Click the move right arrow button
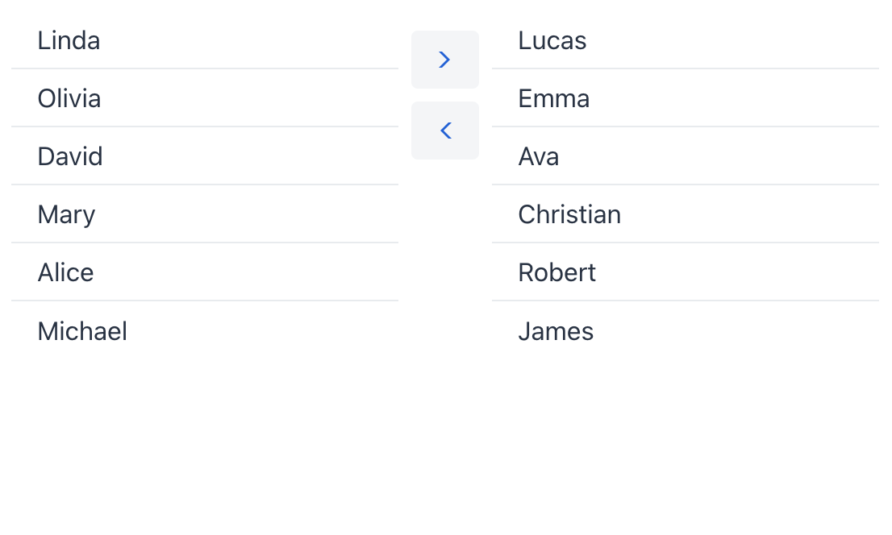The width and height of the screenshot is (892, 535). click(444, 60)
